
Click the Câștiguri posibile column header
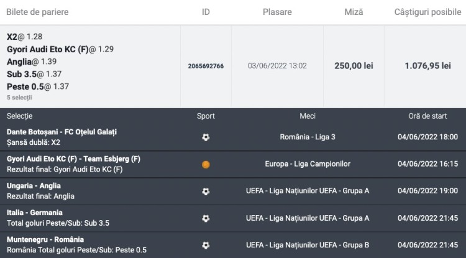tap(426, 12)
